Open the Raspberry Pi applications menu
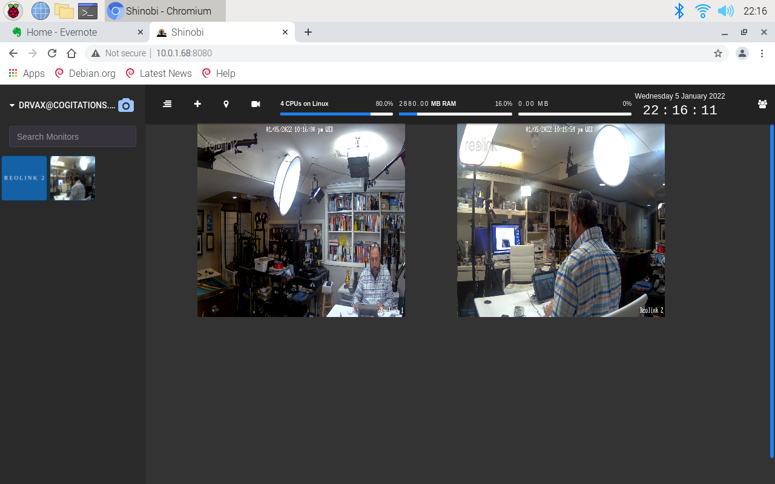Screen dimensions: 775x484 13,11
